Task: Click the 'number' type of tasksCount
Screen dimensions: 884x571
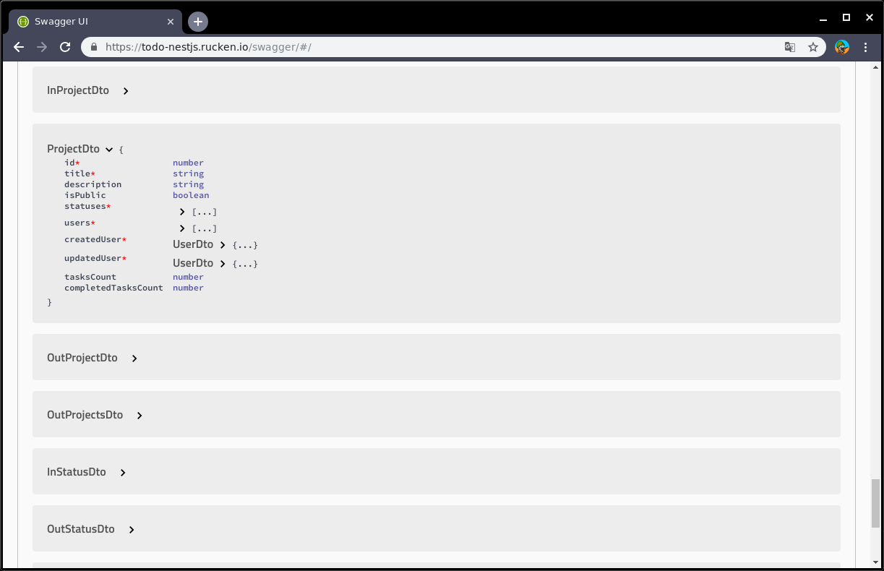Action: 188,277
